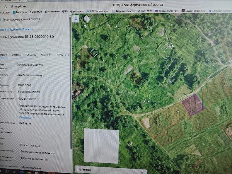Open the Загрузка схем bookmark
This screenshot has width=232, height=174.
[123, 11]
